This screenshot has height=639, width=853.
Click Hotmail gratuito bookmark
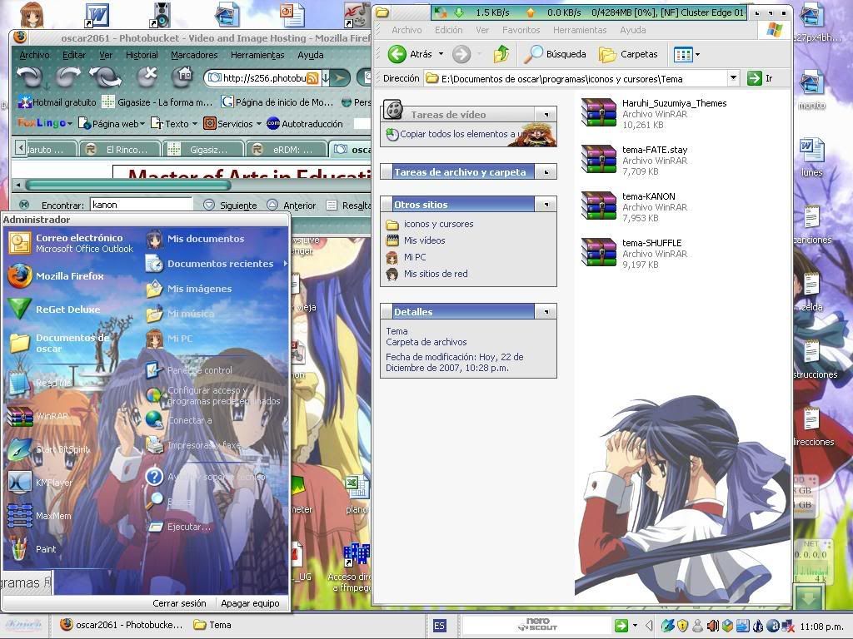(57, 102)
